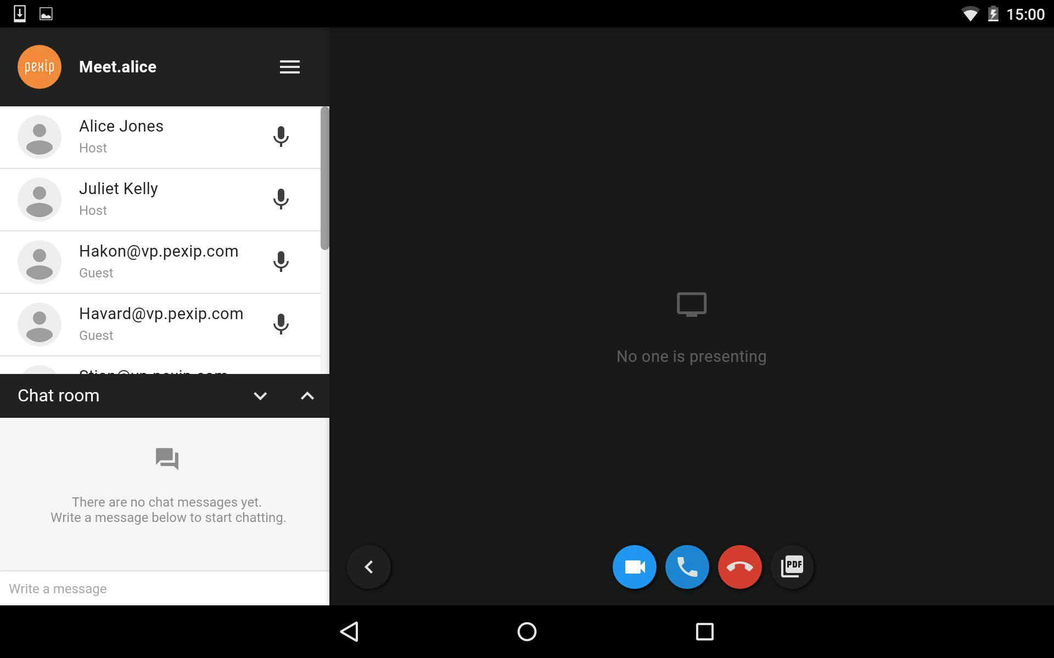Collapse the Chat room with down chevron
Image resolution: width=1054 pixels, height=658 pixels.
260,396
